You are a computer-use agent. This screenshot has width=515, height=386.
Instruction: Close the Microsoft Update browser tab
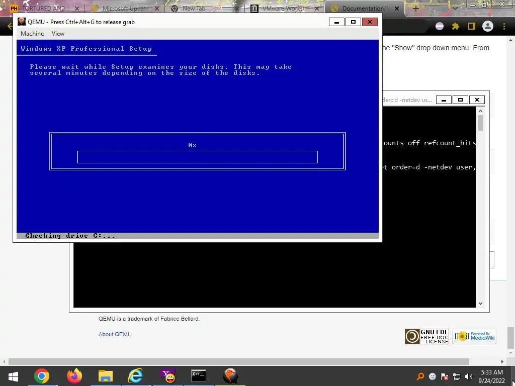tap(157, 9)
